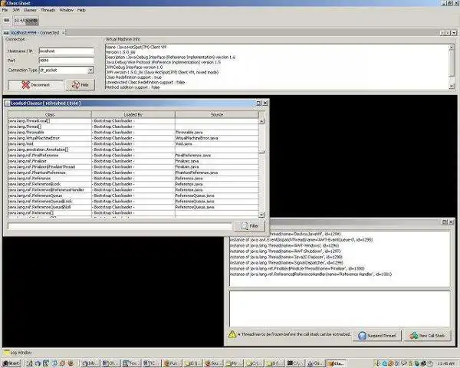Click the Loaded Classes scrollbar up arrow
The width and height of the screenshot is (460, 368).
(x=261, y=120)
